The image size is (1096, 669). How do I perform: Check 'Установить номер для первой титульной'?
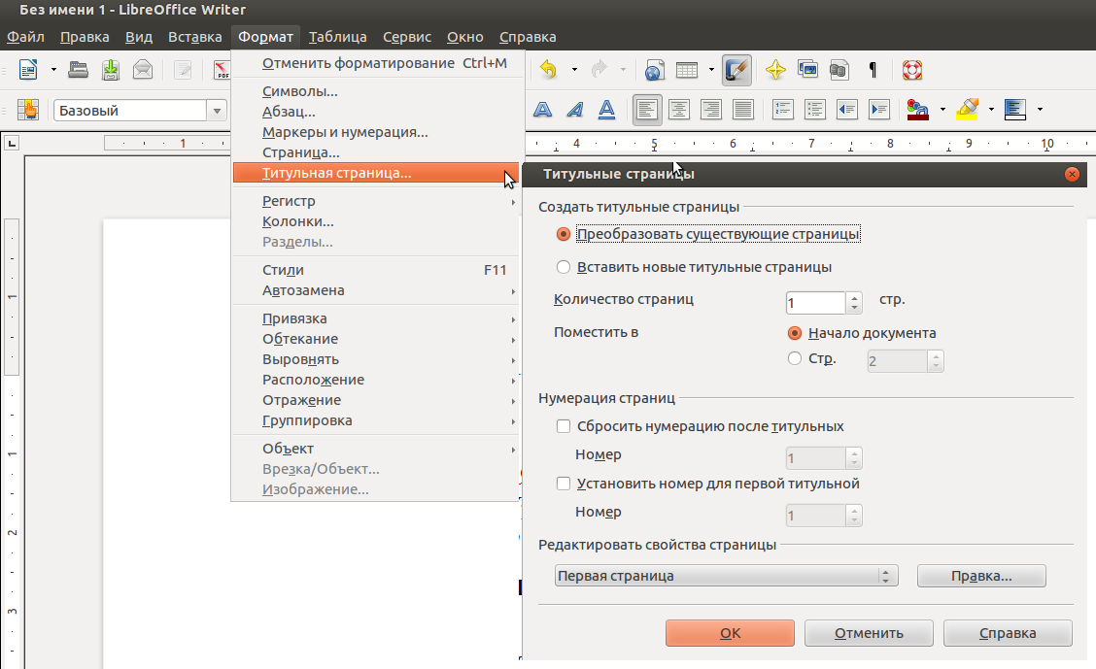coord(564,484)
